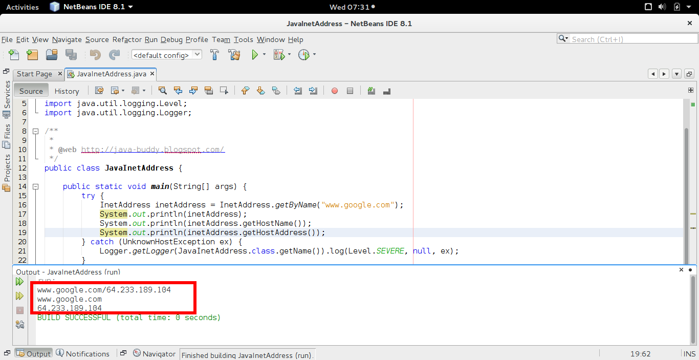Screen dimensions: 699x360
Task: Click the Previous Bookmark icon
Action: 245,91
